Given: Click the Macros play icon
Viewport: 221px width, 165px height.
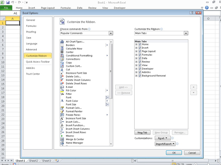Looking at the screenshot, I should click(62, 136).
